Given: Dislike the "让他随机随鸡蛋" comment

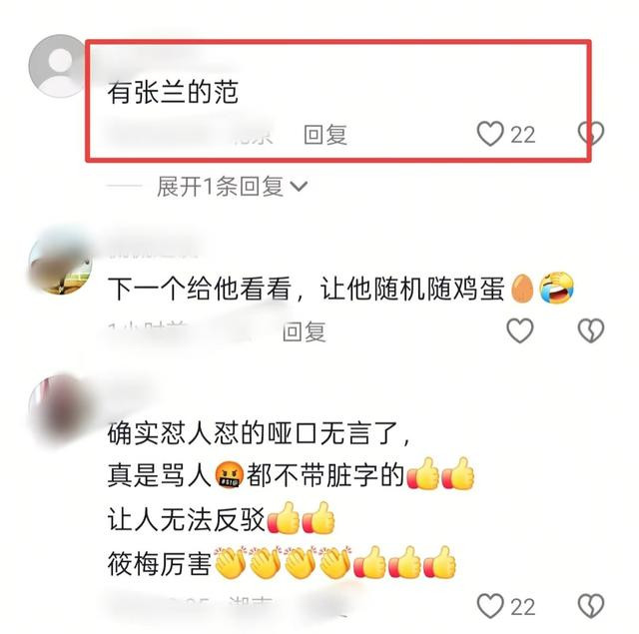Looking at the screenshot, I should coord(591,330).
